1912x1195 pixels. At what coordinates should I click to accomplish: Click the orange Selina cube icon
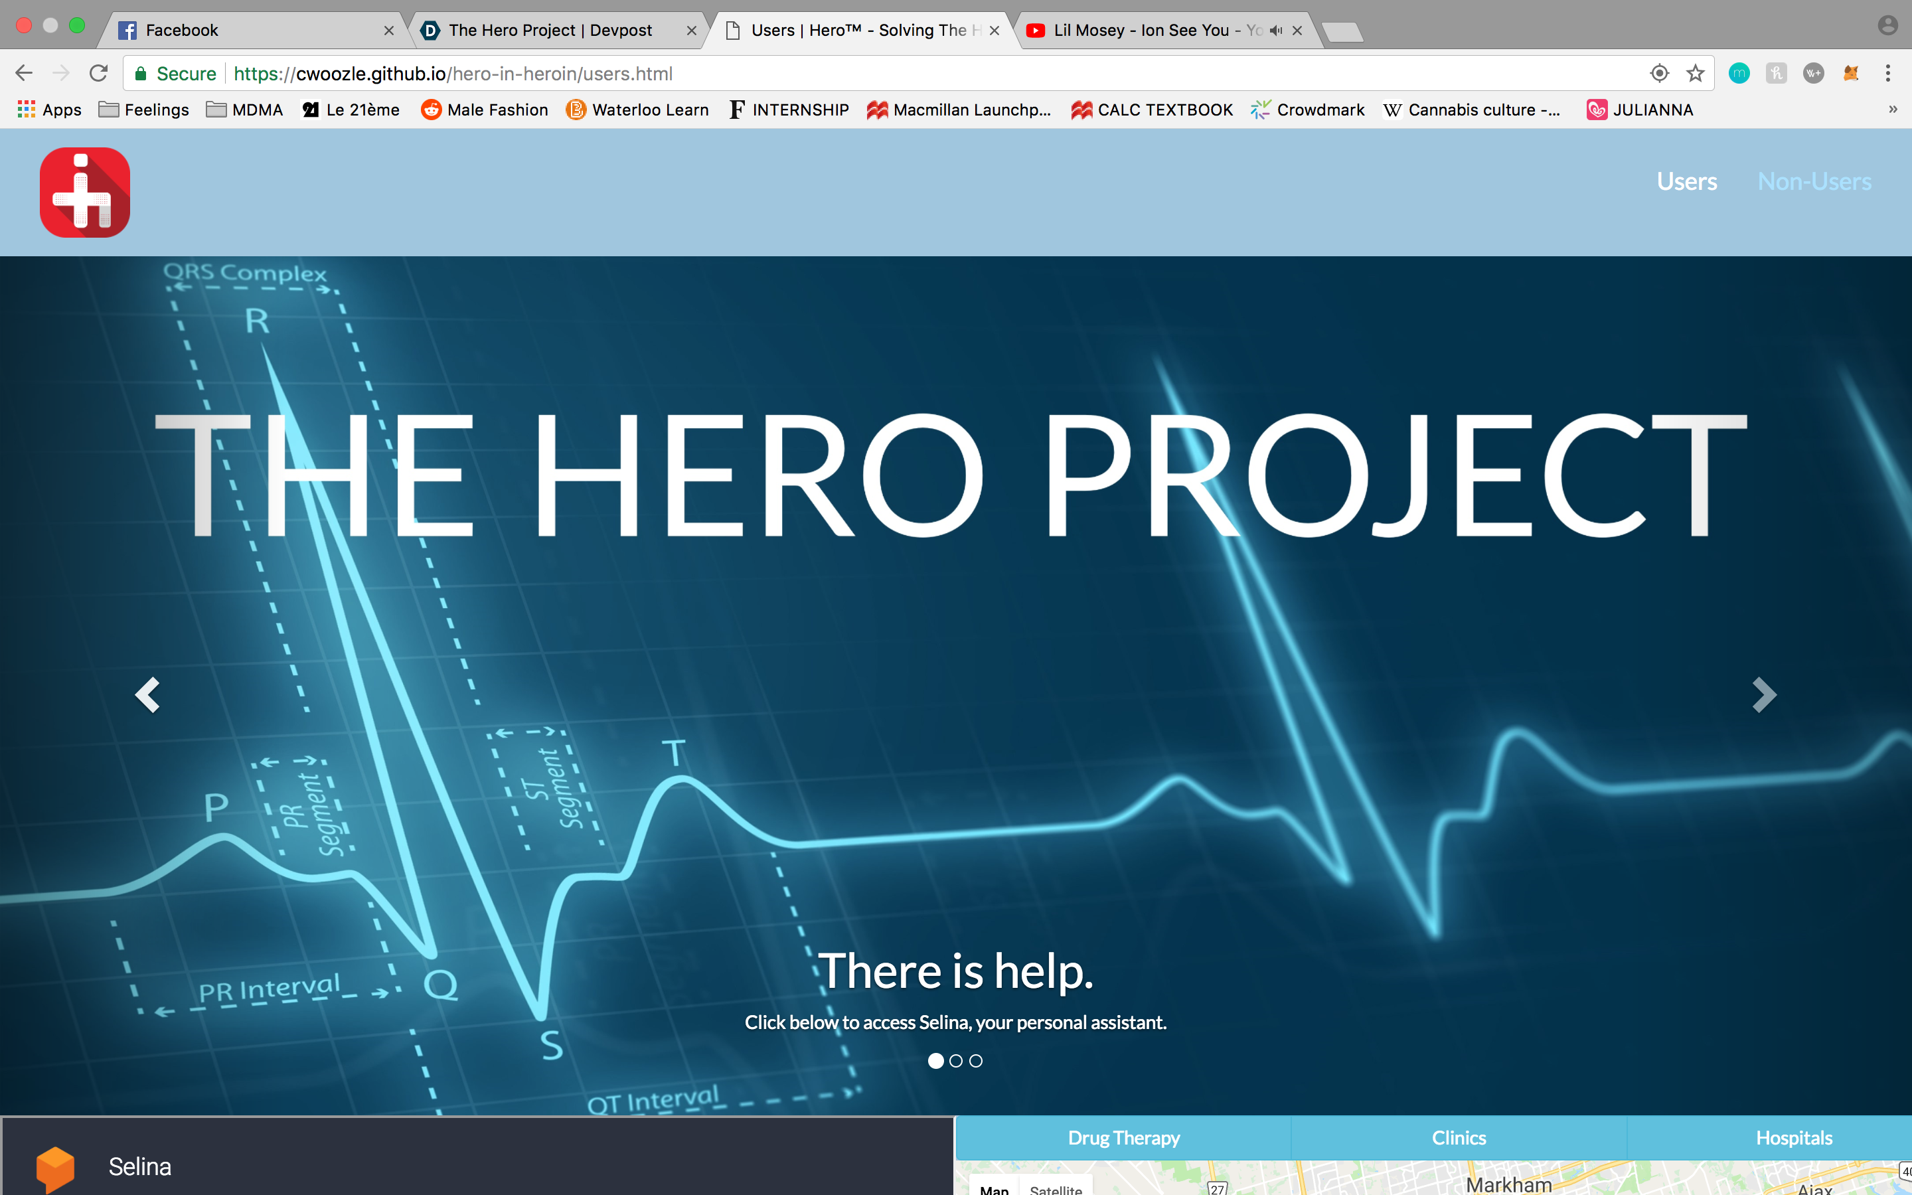click(54, 1168)
